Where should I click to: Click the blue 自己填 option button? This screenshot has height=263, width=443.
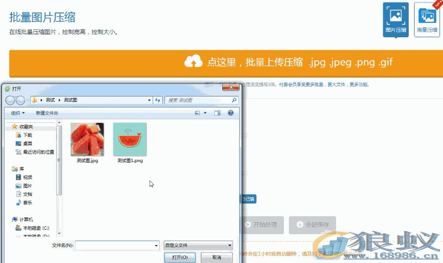tap(248, 199)
